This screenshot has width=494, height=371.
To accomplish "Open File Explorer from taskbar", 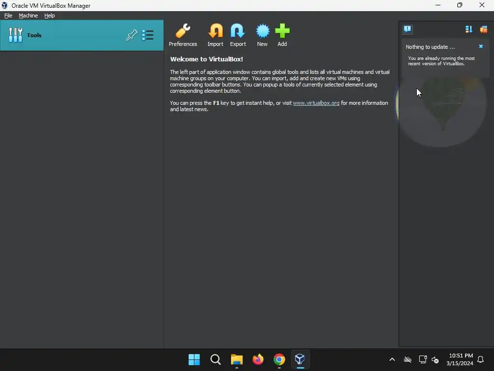I will point(236,359).
